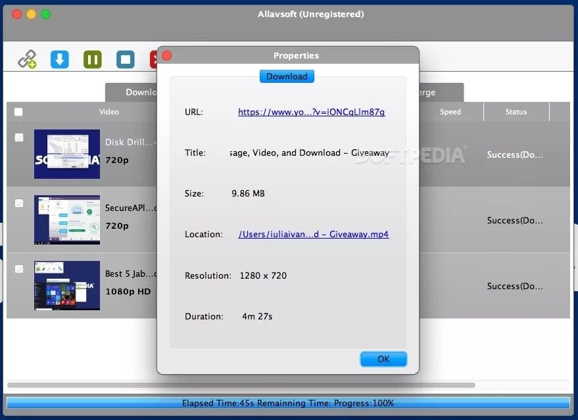The image size is (578, 420).
Task: Click the Success status for SecureAPI row
Action: (515, 220)
